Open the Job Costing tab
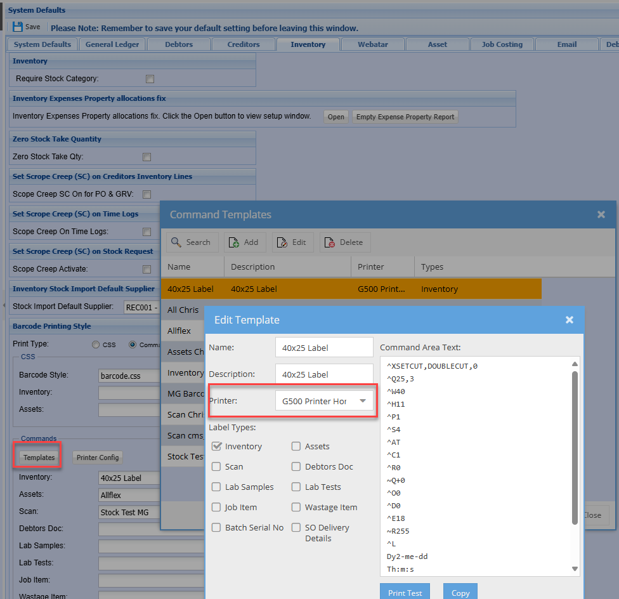This screenshot has width=619, height=599. 502,44
